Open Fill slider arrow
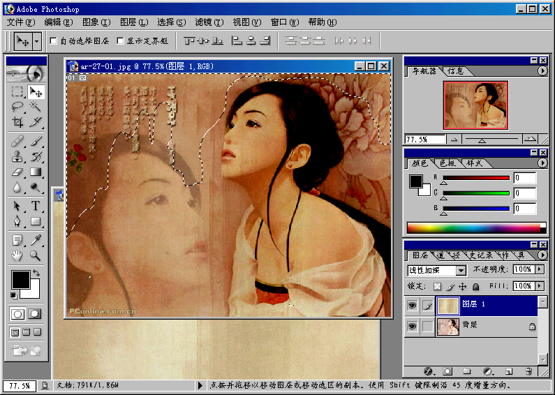555x395 pixels. (540, 285)
